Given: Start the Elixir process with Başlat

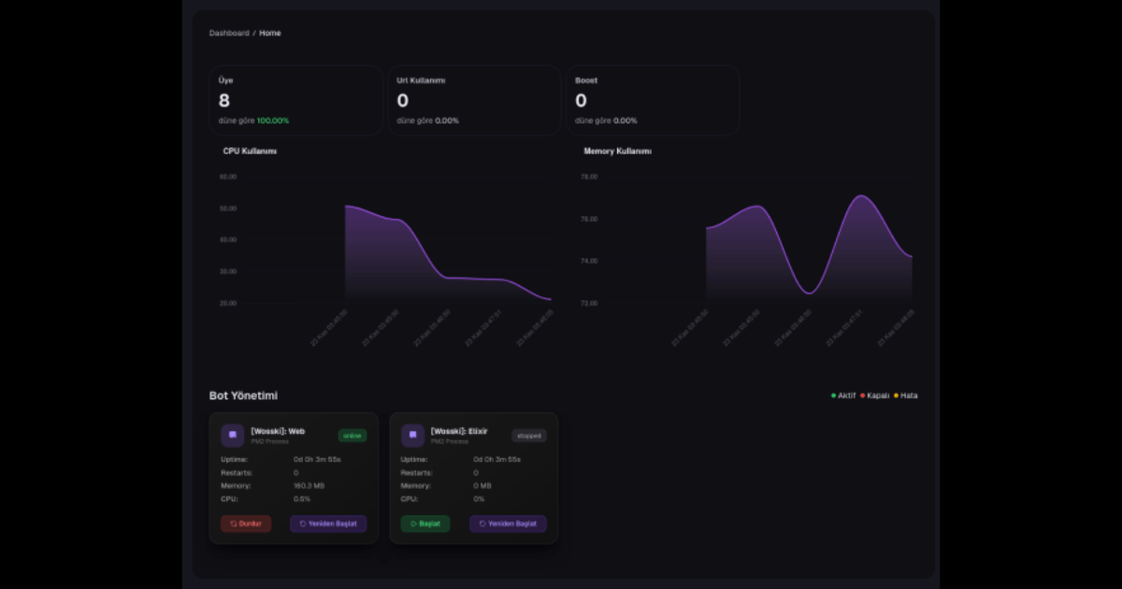Looking at the screenshot, I should point(425,524).
